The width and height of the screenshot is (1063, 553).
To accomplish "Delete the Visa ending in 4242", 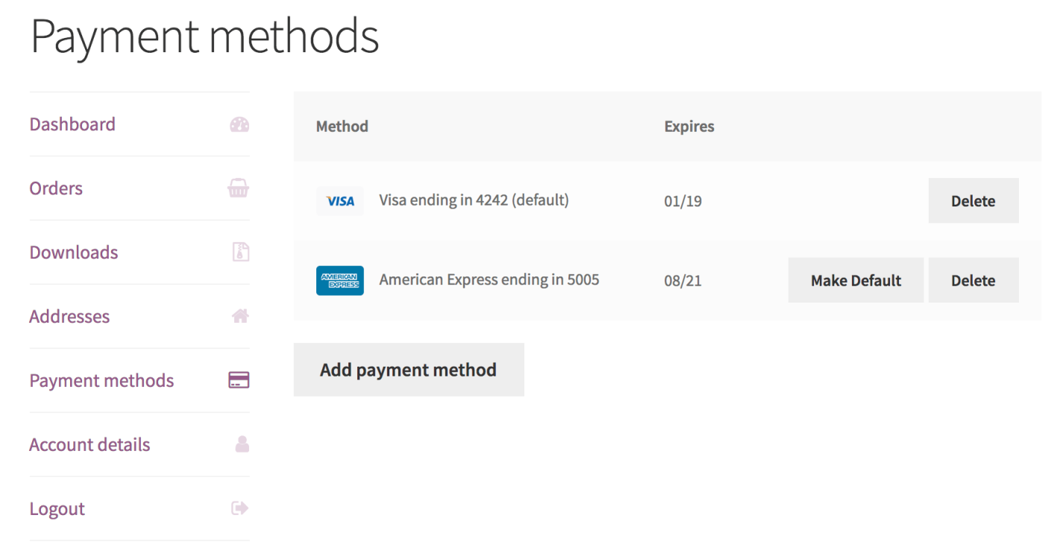I will [973, 201].
